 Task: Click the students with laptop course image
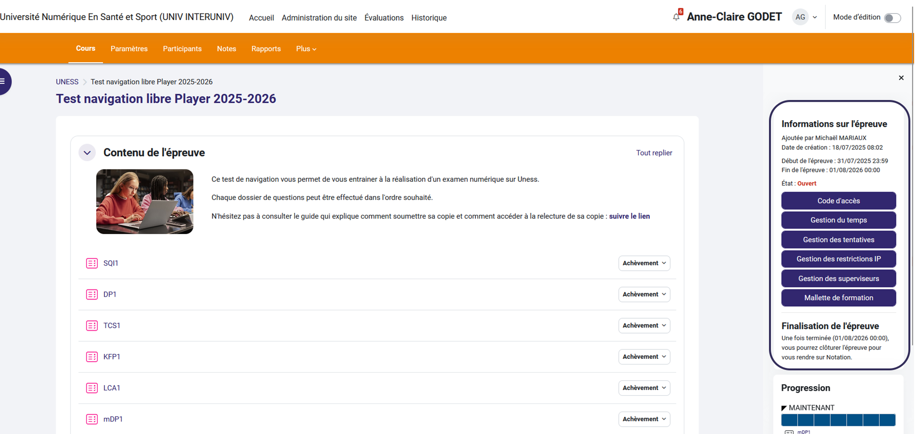(x=145, y=201)
